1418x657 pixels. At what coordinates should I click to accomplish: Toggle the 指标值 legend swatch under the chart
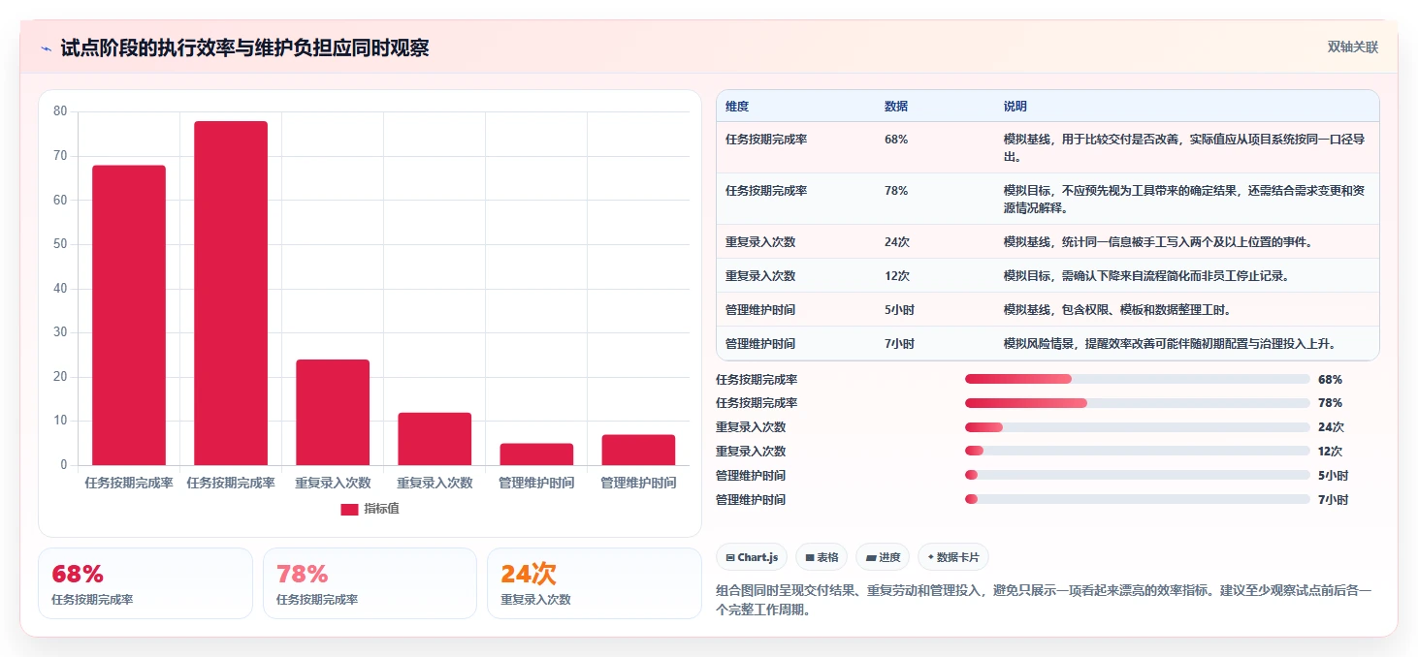tap(349, 510)
